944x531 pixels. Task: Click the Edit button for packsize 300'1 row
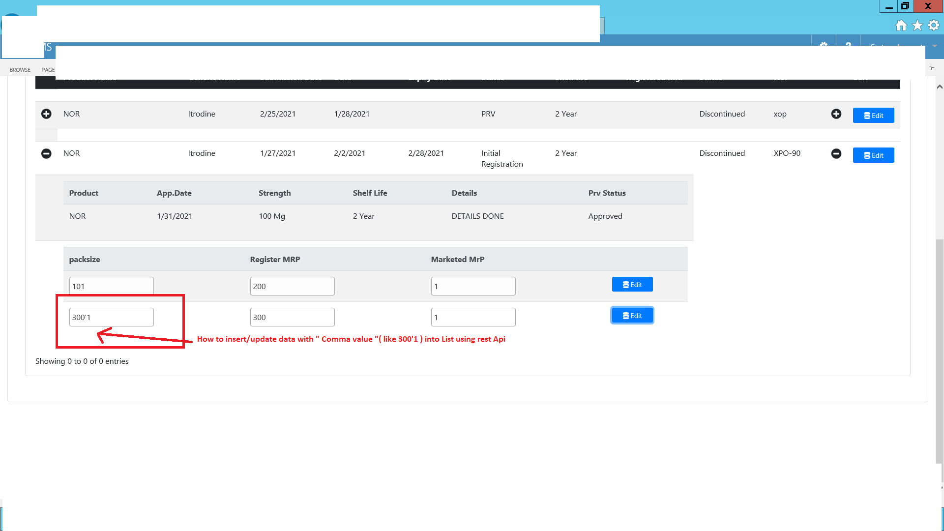tap(632, 315)
